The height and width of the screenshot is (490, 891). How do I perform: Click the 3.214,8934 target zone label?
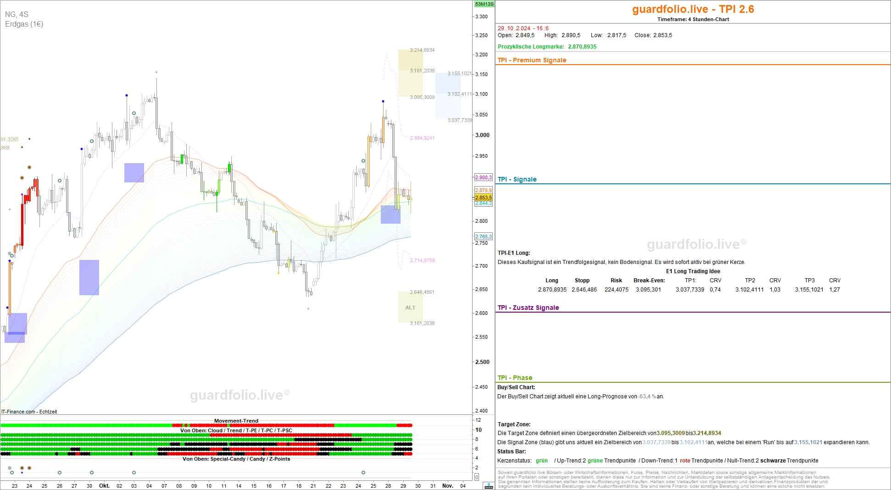(422, 50)
